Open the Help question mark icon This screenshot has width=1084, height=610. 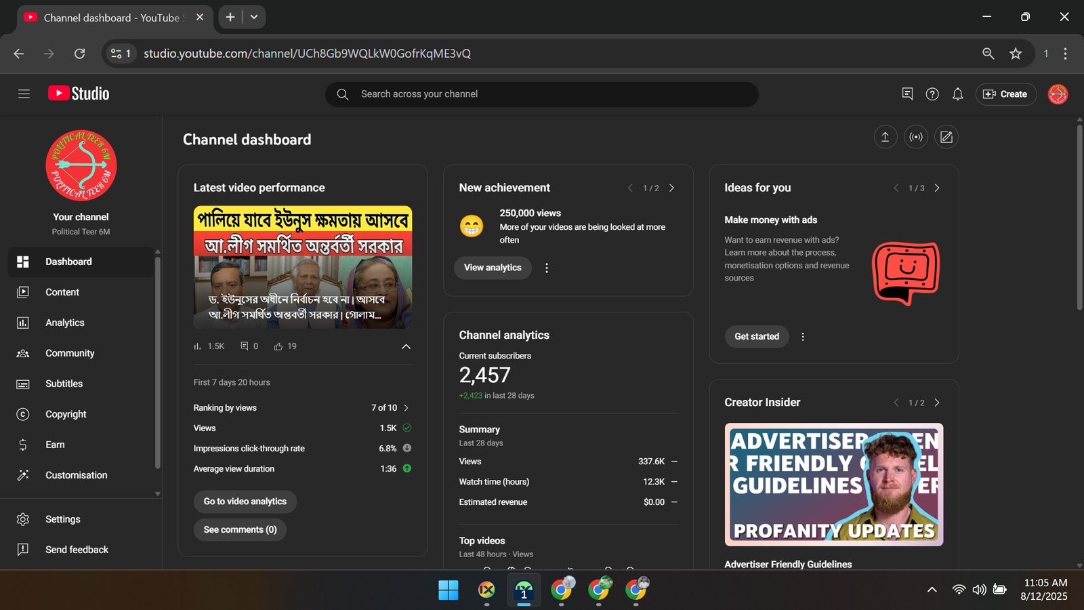[x=932, y=94]
